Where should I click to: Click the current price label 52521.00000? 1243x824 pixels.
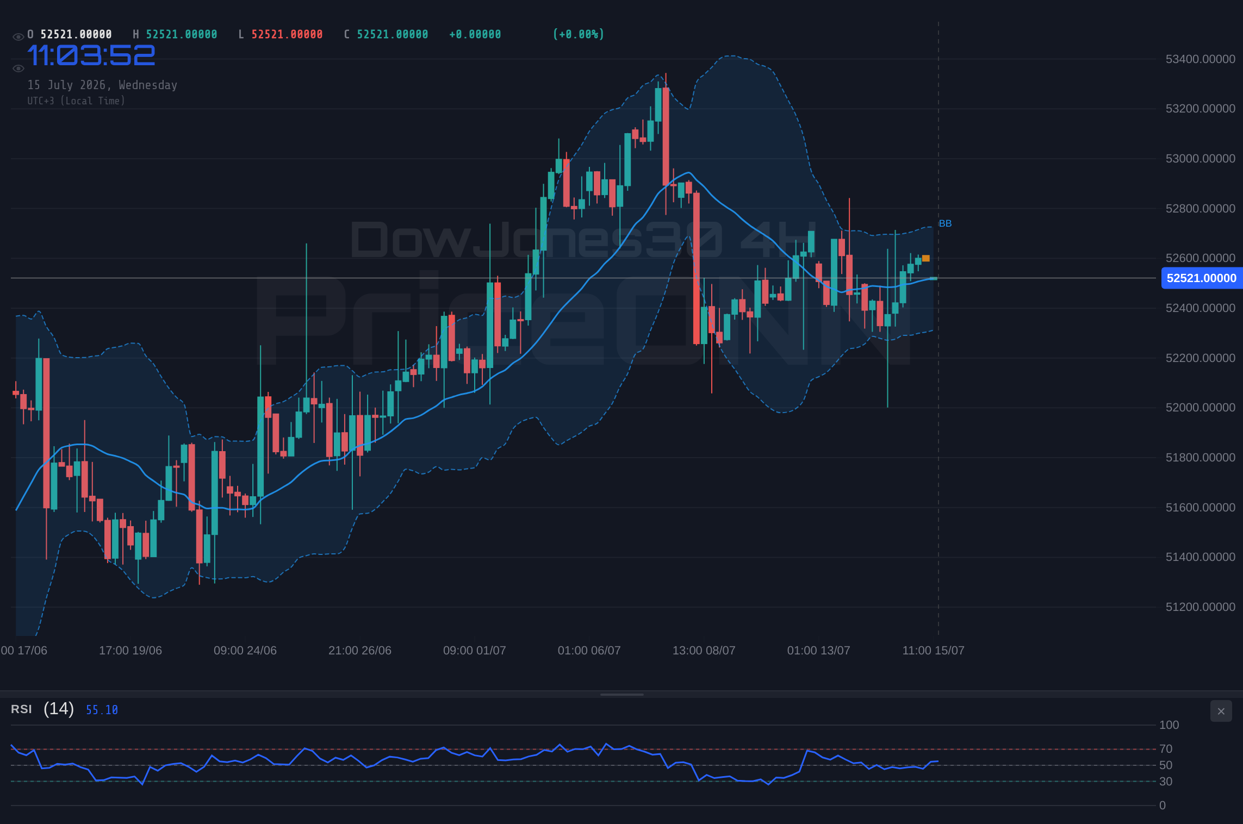[1202, 278]
